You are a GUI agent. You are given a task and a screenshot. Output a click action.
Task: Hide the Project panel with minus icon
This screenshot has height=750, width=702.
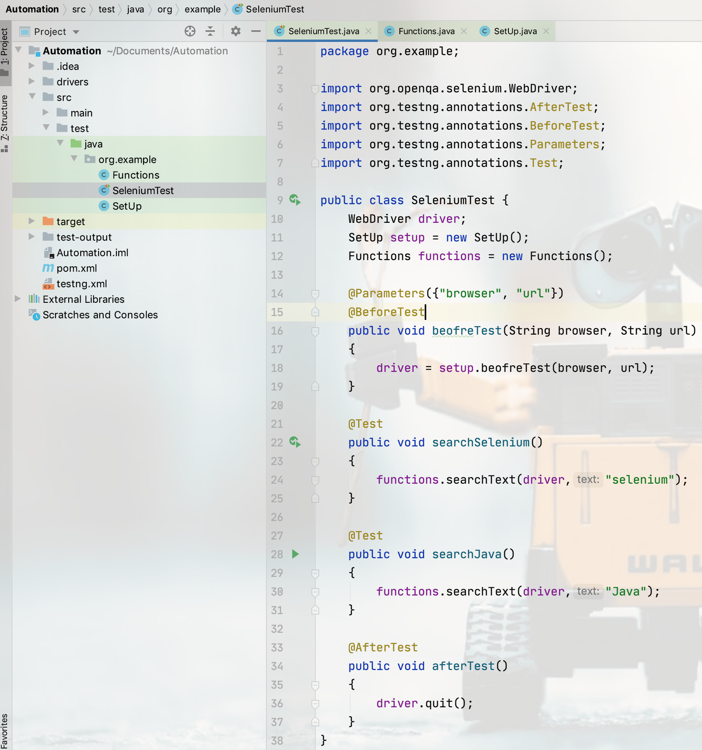(256, 31)
